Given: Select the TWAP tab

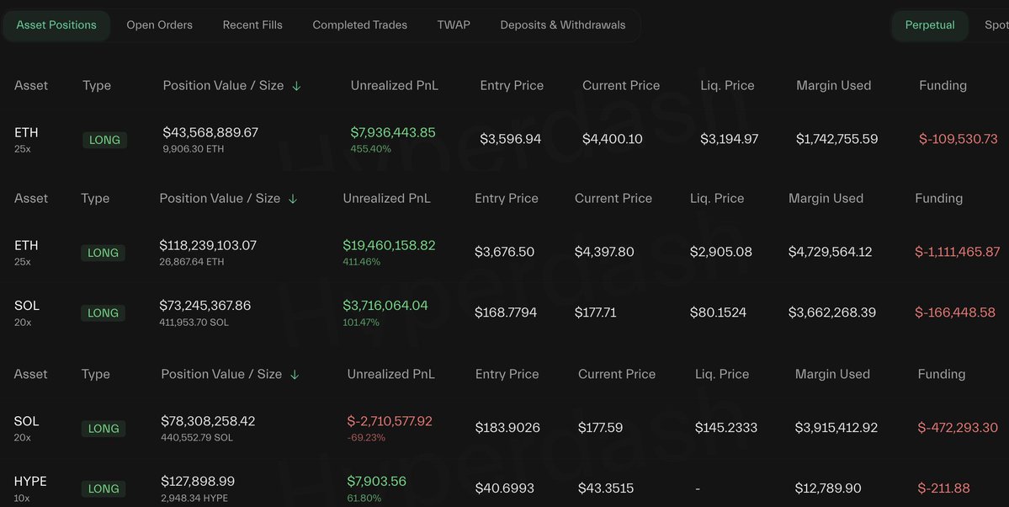Looking at the screenshot, I should click(454, 25).
